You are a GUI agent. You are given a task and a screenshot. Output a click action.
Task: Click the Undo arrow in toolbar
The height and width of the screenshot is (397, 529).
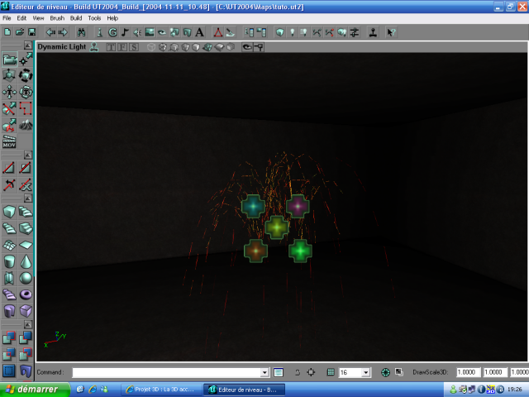tap(51, 32)
